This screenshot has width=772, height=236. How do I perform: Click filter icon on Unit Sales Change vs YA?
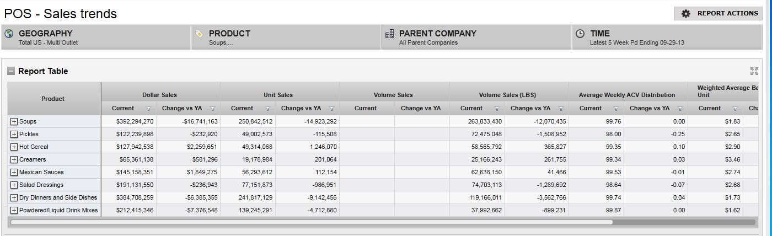pyautogui.click(x=331, y=109)
